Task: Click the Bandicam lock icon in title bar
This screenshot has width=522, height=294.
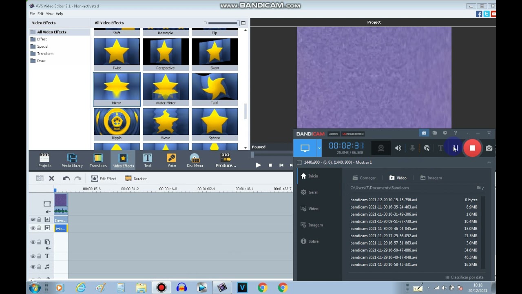Action: coord(424,133)
